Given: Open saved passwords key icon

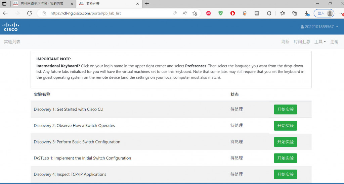Looking at the screenshot, I should coord(175,13).
